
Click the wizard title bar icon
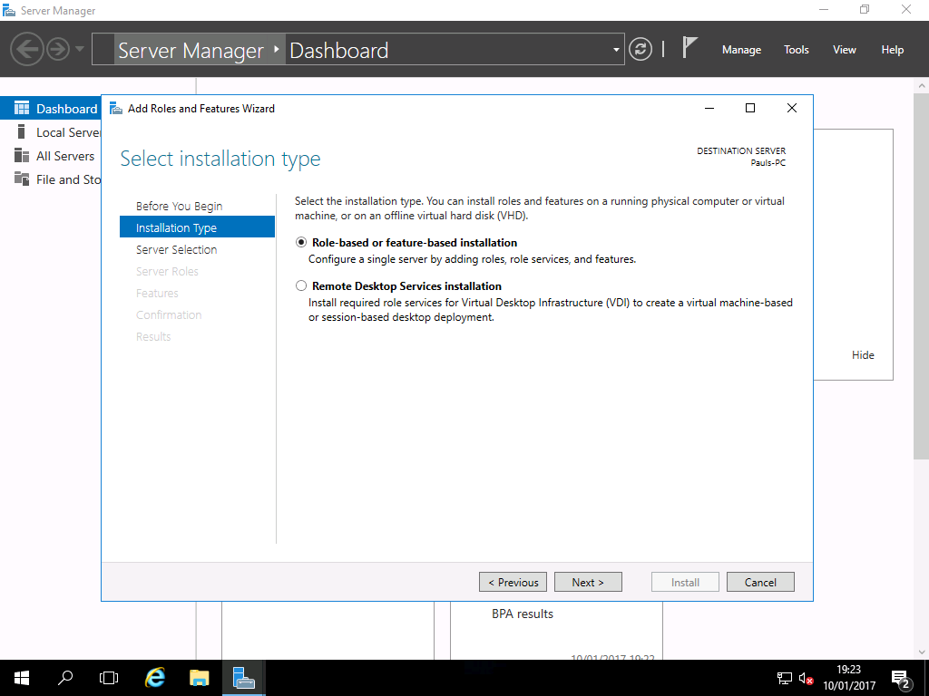116,109
